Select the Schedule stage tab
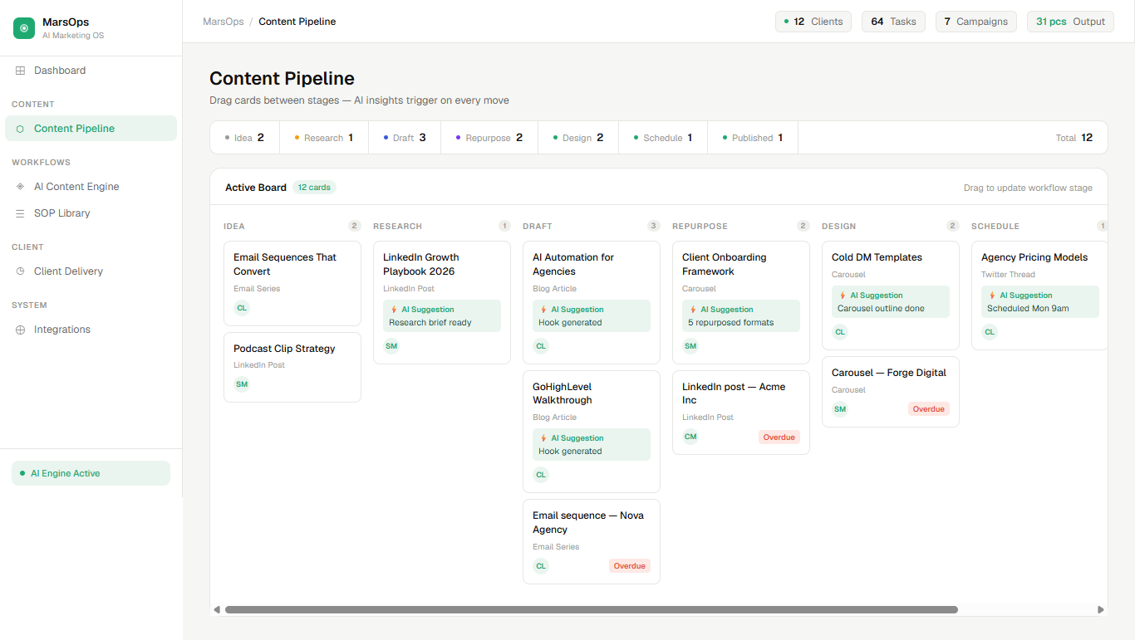1135x640 pixels. (663, 138)
